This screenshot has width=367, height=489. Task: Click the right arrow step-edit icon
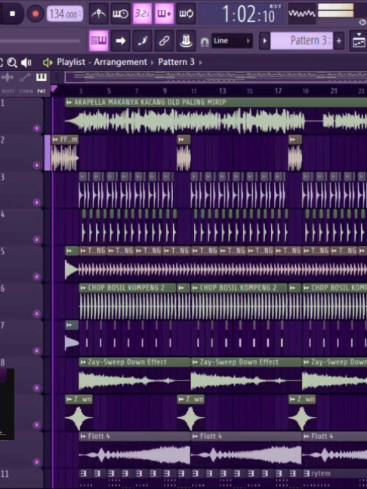point(121,41)
